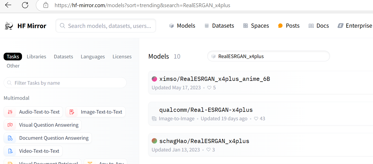Open the Posts nav item
The width and height of the screenshot is (373, 164).
tap(289, 26)
